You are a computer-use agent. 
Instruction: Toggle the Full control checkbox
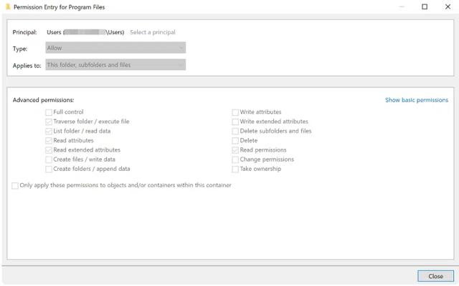pyautogui.click(x=49, y=112)
